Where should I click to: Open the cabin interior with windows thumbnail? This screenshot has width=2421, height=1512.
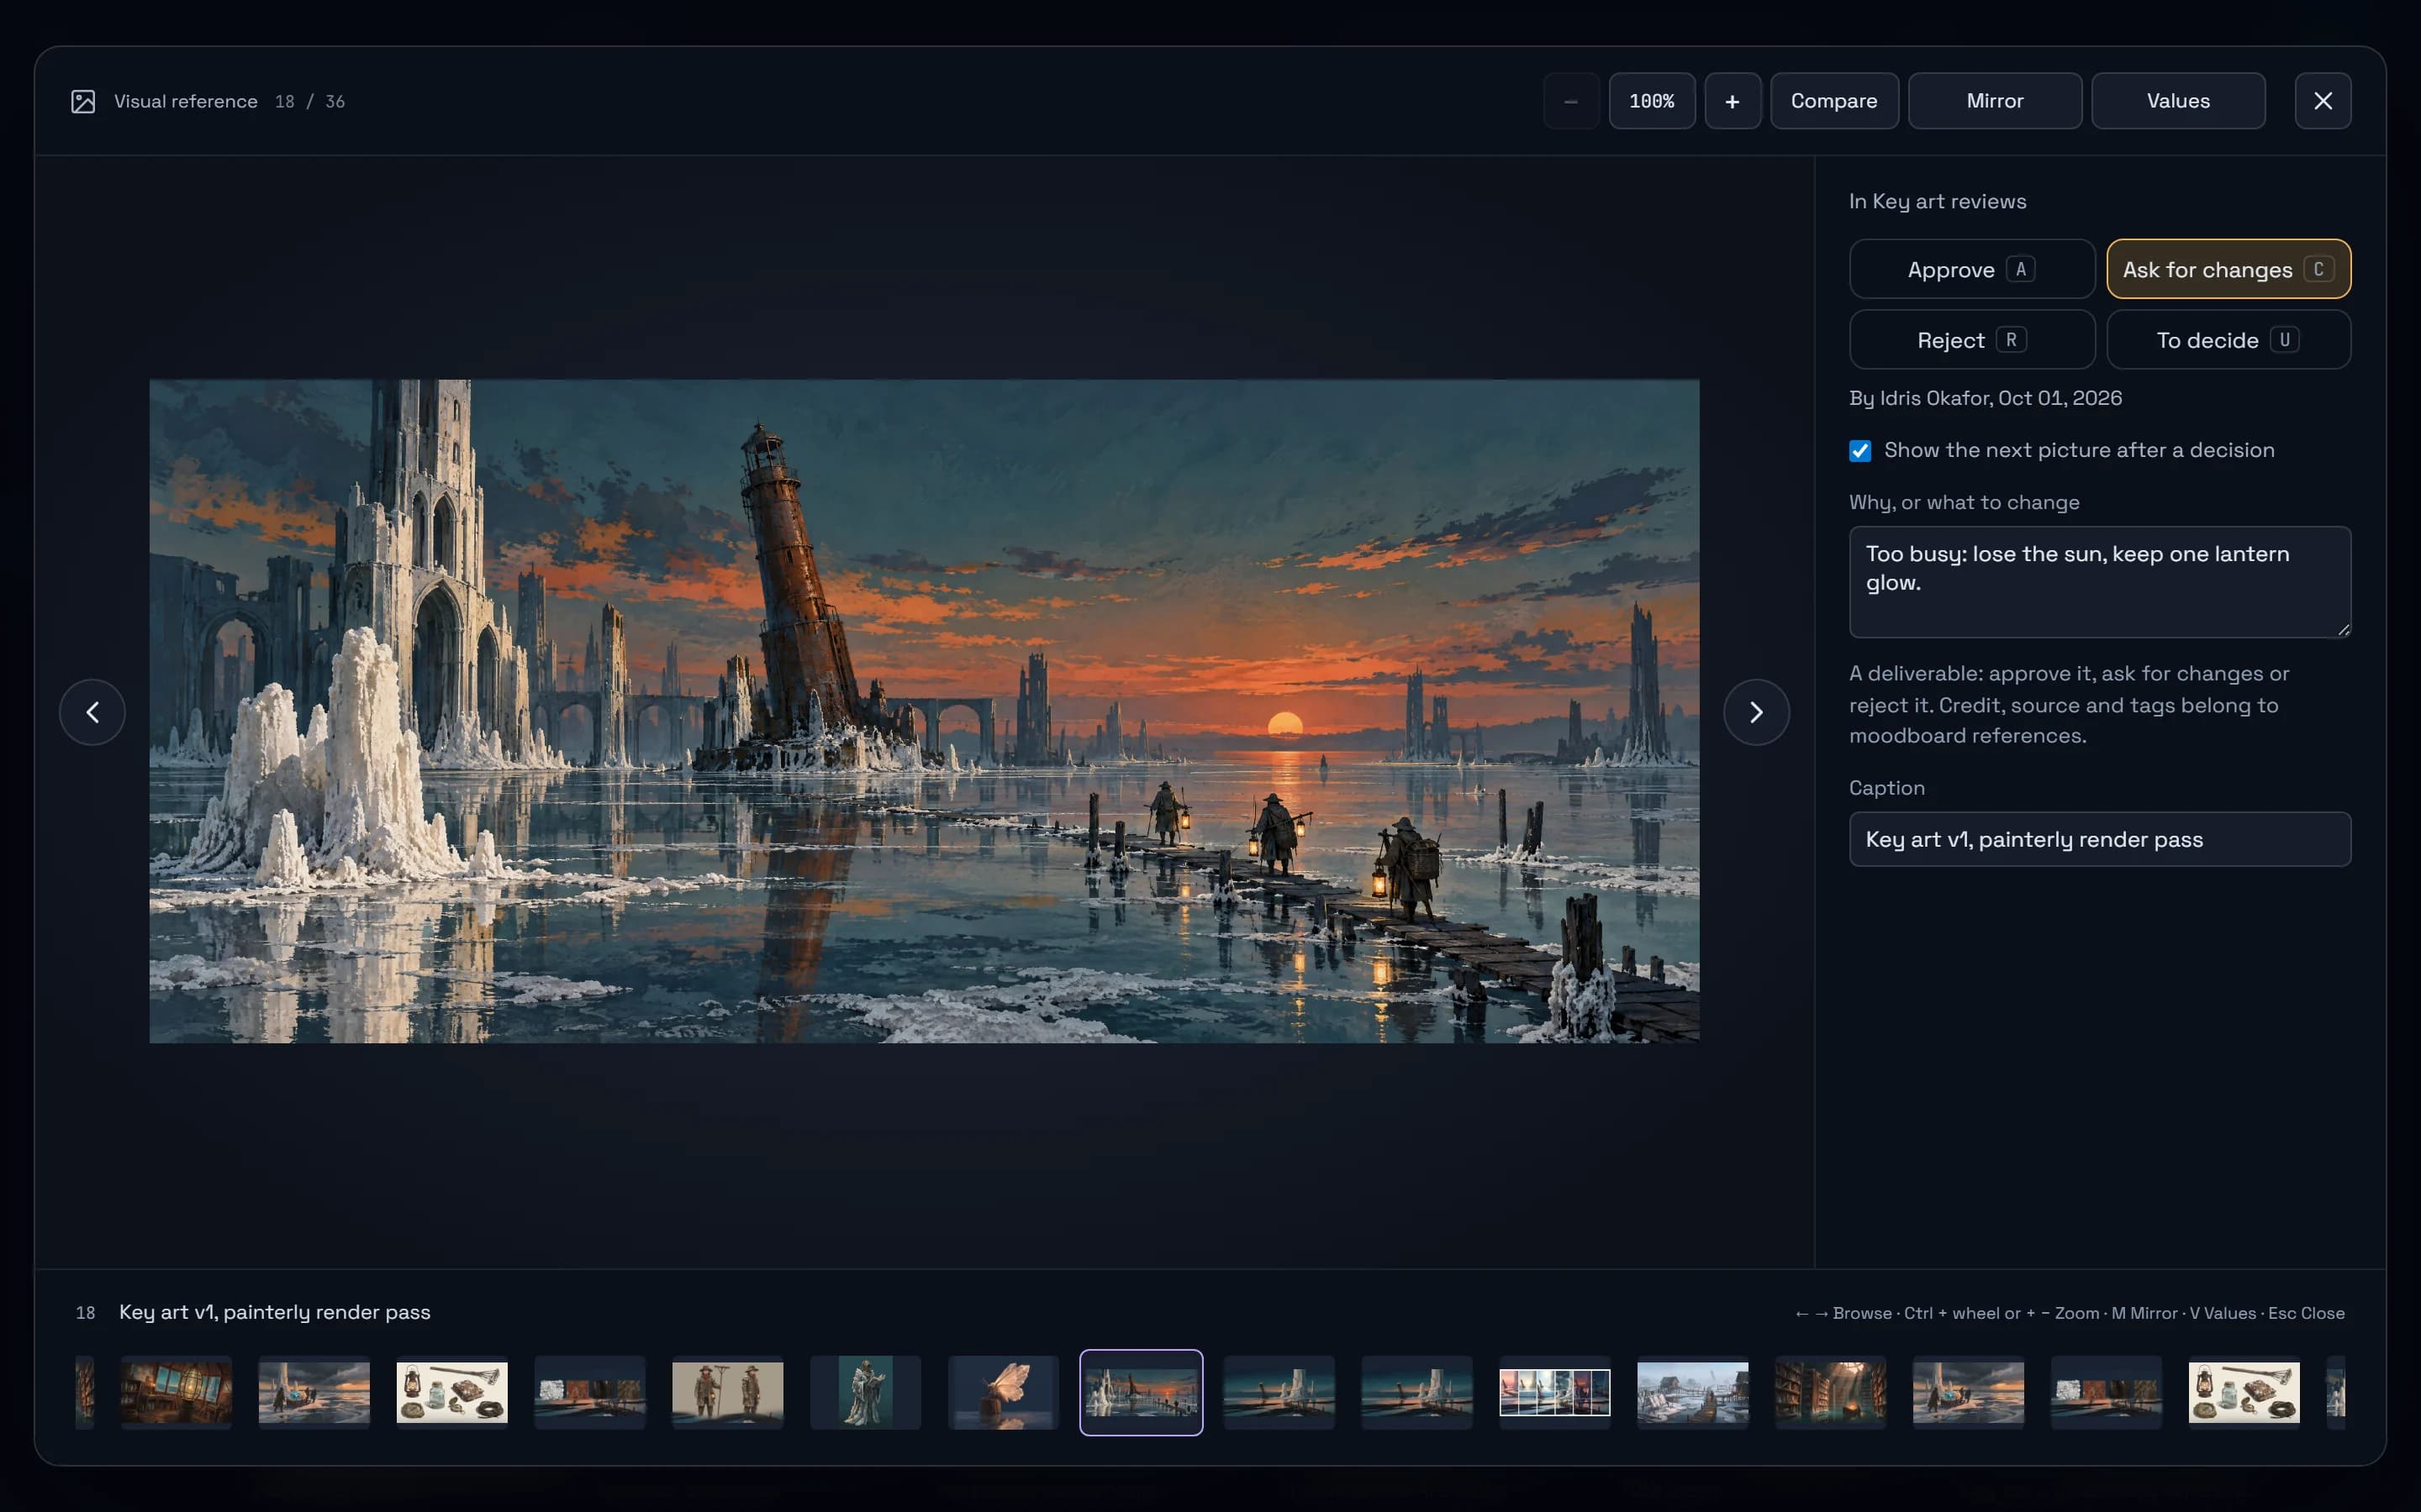(x=176, y=1392)
